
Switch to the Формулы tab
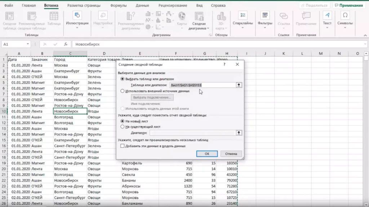pyautogui.click(x=118, y=6)
